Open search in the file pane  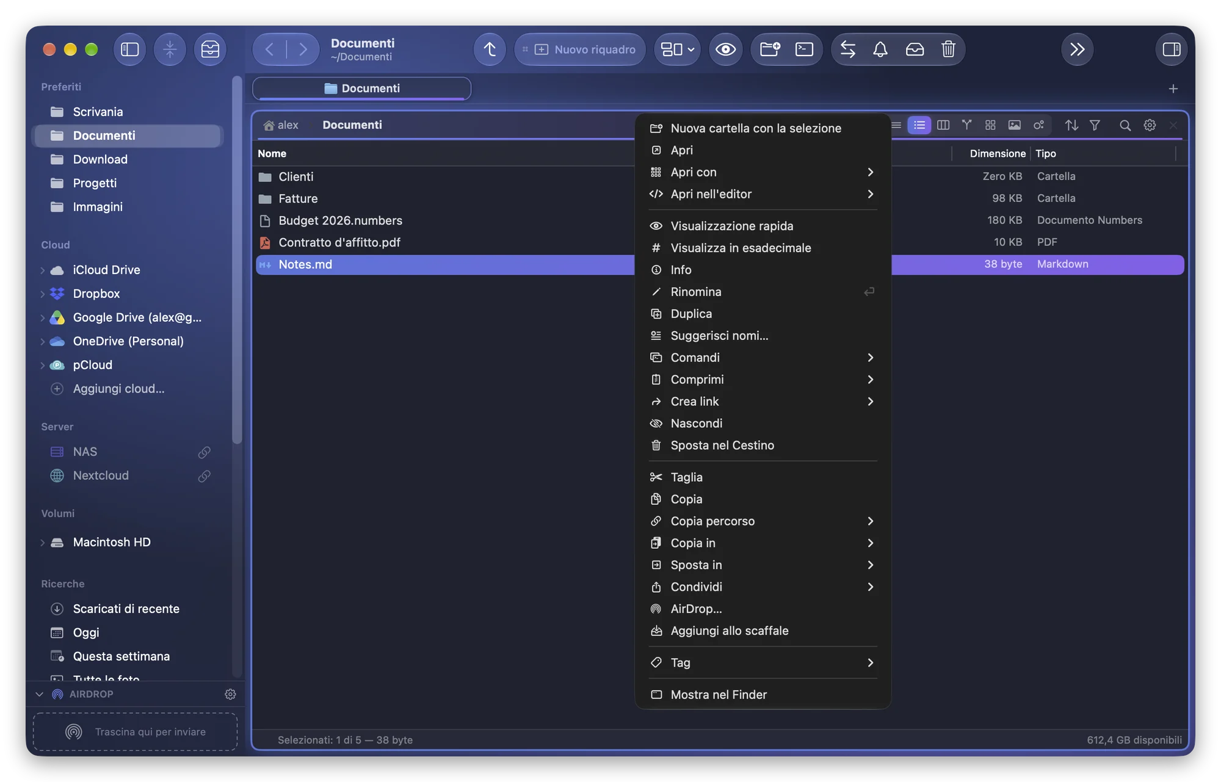coord(1125,125)
